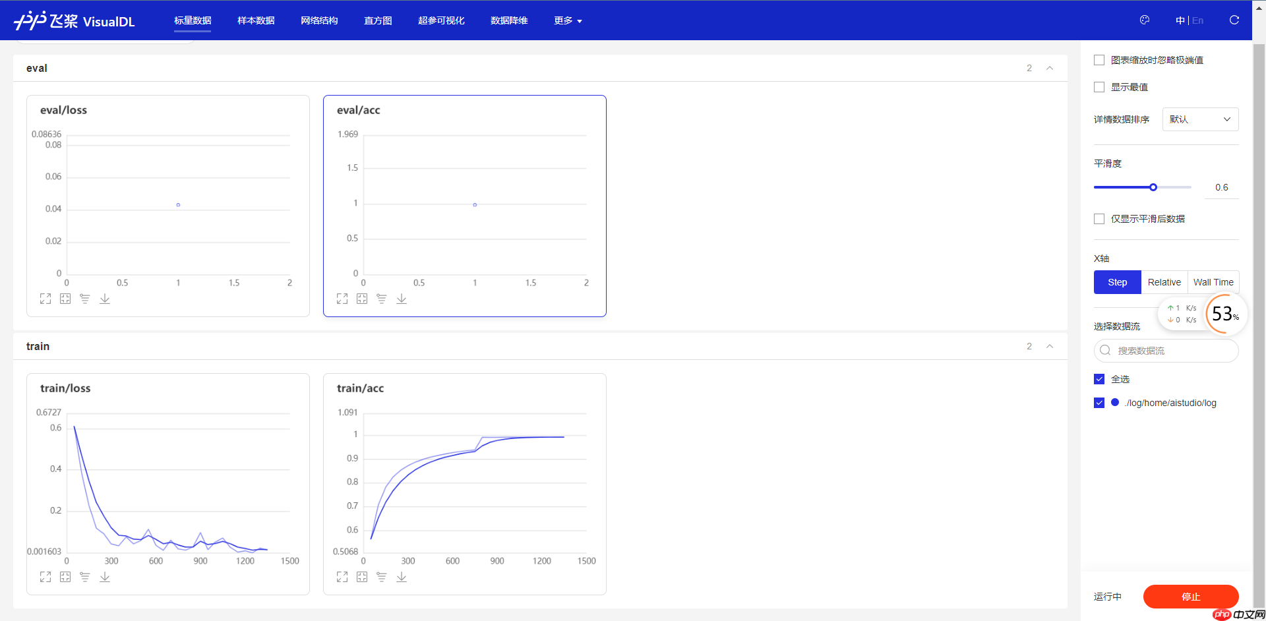
Task: Maximize the eval/loss chart
Action: [45, 299]
